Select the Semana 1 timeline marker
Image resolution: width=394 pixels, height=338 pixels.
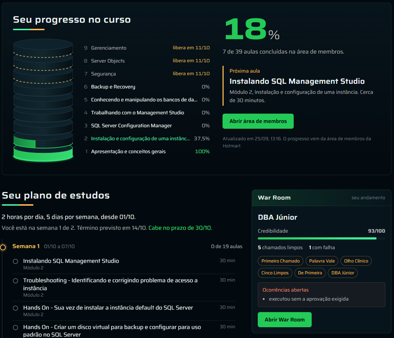coord(3,247)
